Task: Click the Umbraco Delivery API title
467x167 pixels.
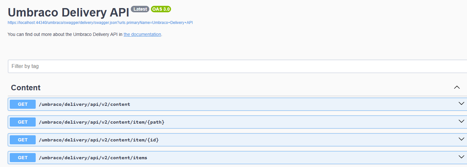Action: 68,12
